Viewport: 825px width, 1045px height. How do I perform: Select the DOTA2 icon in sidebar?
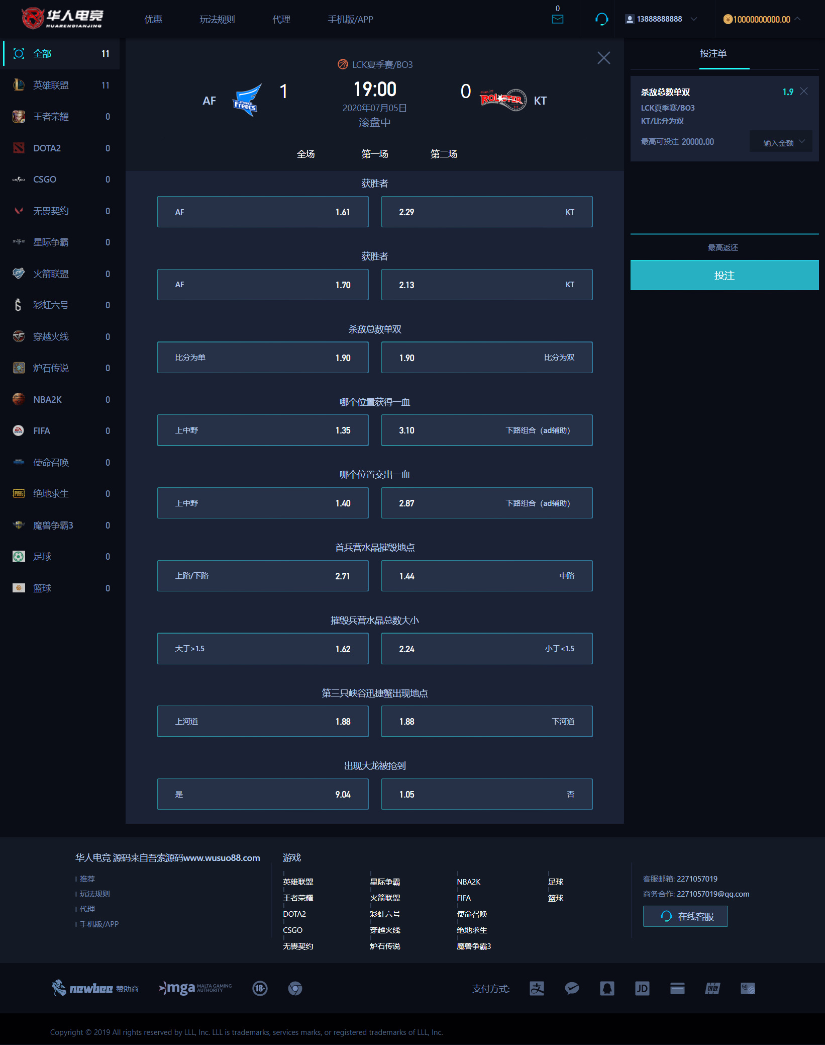coord(19,148)
